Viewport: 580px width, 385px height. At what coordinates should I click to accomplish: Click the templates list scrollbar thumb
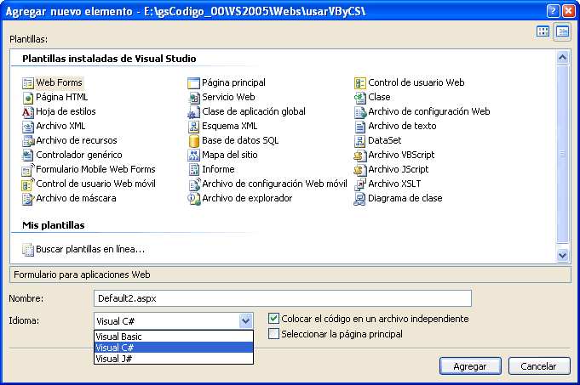click(562, 154)
